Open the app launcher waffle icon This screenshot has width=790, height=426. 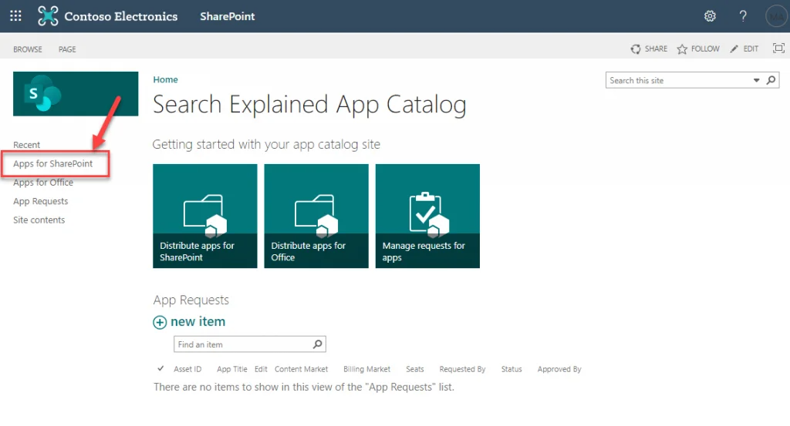pos(15,16)
